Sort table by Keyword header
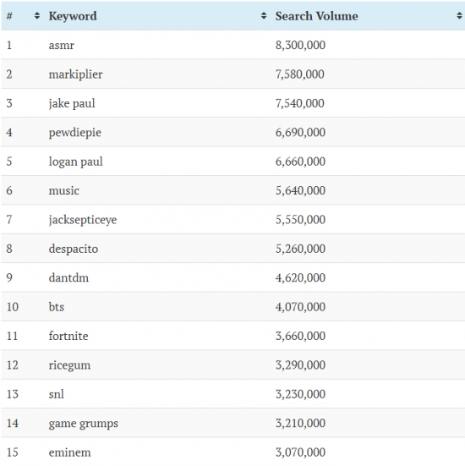The image size is (465, 466). click(x=73, y=16)
